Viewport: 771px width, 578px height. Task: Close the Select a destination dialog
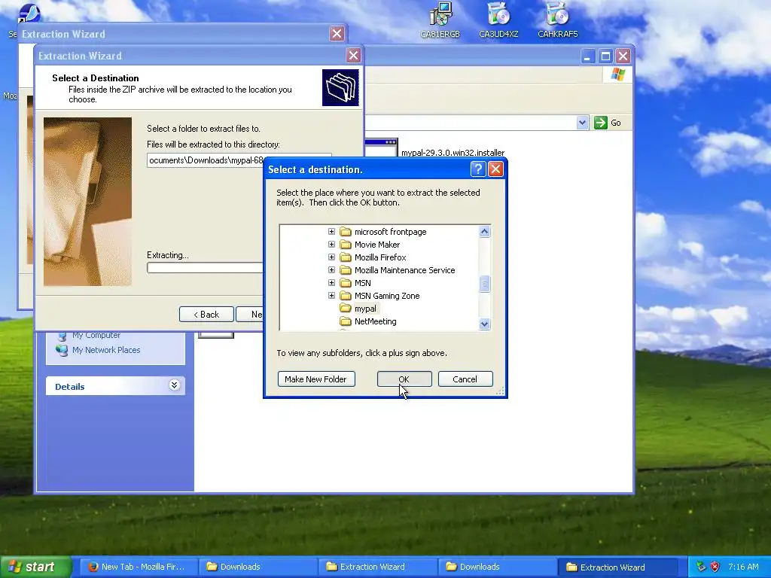[495, 169]
